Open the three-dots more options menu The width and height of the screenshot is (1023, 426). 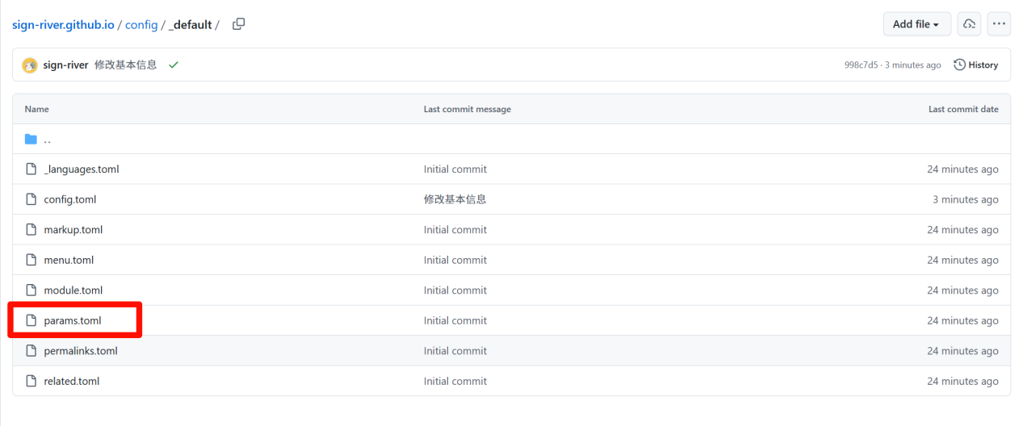1000,24
